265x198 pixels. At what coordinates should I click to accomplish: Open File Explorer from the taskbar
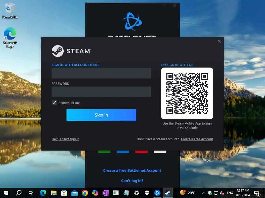coord(54,193)
